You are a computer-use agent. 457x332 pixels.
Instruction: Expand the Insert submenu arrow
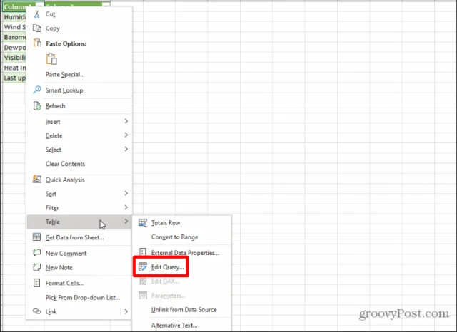(x=126, y=121)
